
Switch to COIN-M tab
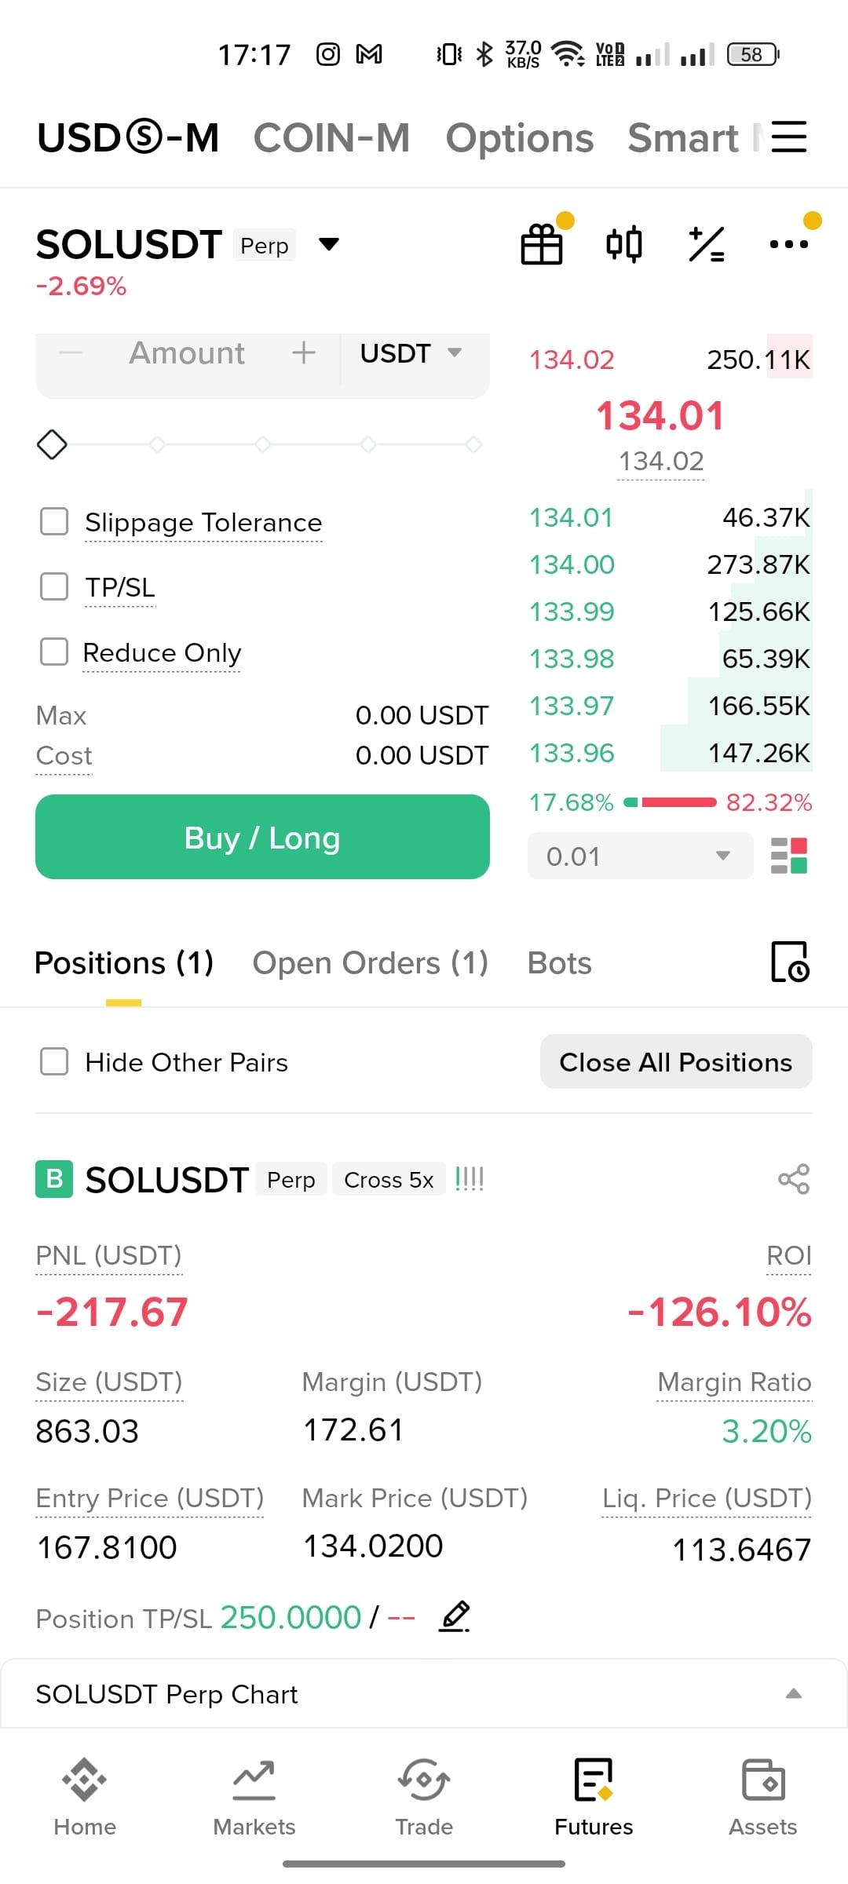tap(331, 138)
